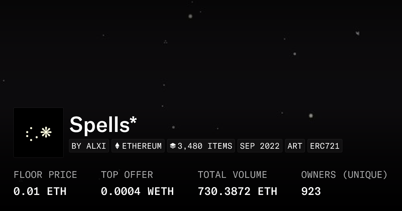This screenshot has height=211, width=402.
Task: Click the TOTAL VOLUME label
Action: point(232,175)
